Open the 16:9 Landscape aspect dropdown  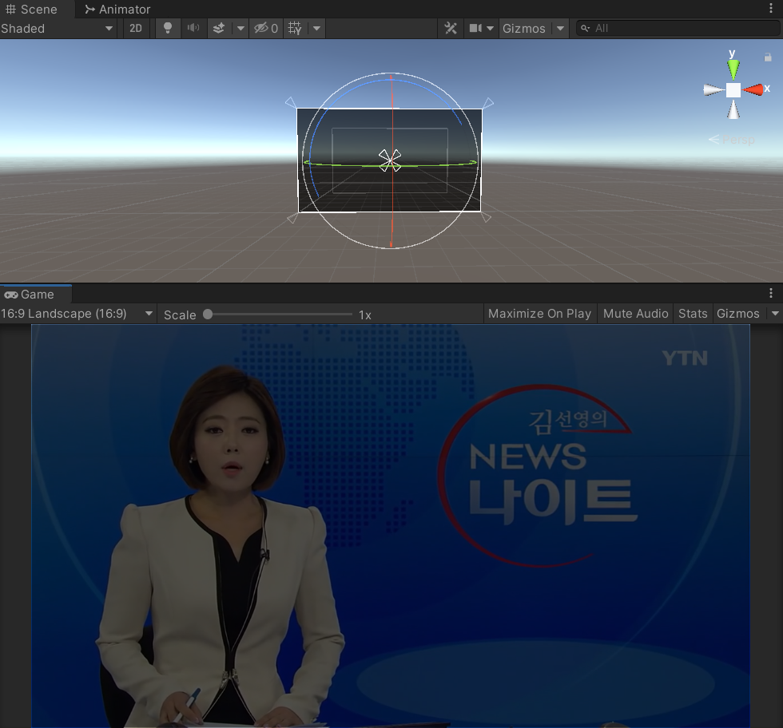[78, 314]
